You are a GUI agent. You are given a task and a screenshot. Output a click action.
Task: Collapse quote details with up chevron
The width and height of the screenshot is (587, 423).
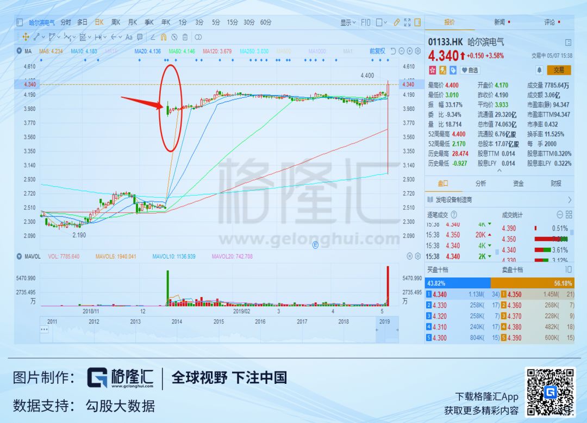(x=499, y=171)
